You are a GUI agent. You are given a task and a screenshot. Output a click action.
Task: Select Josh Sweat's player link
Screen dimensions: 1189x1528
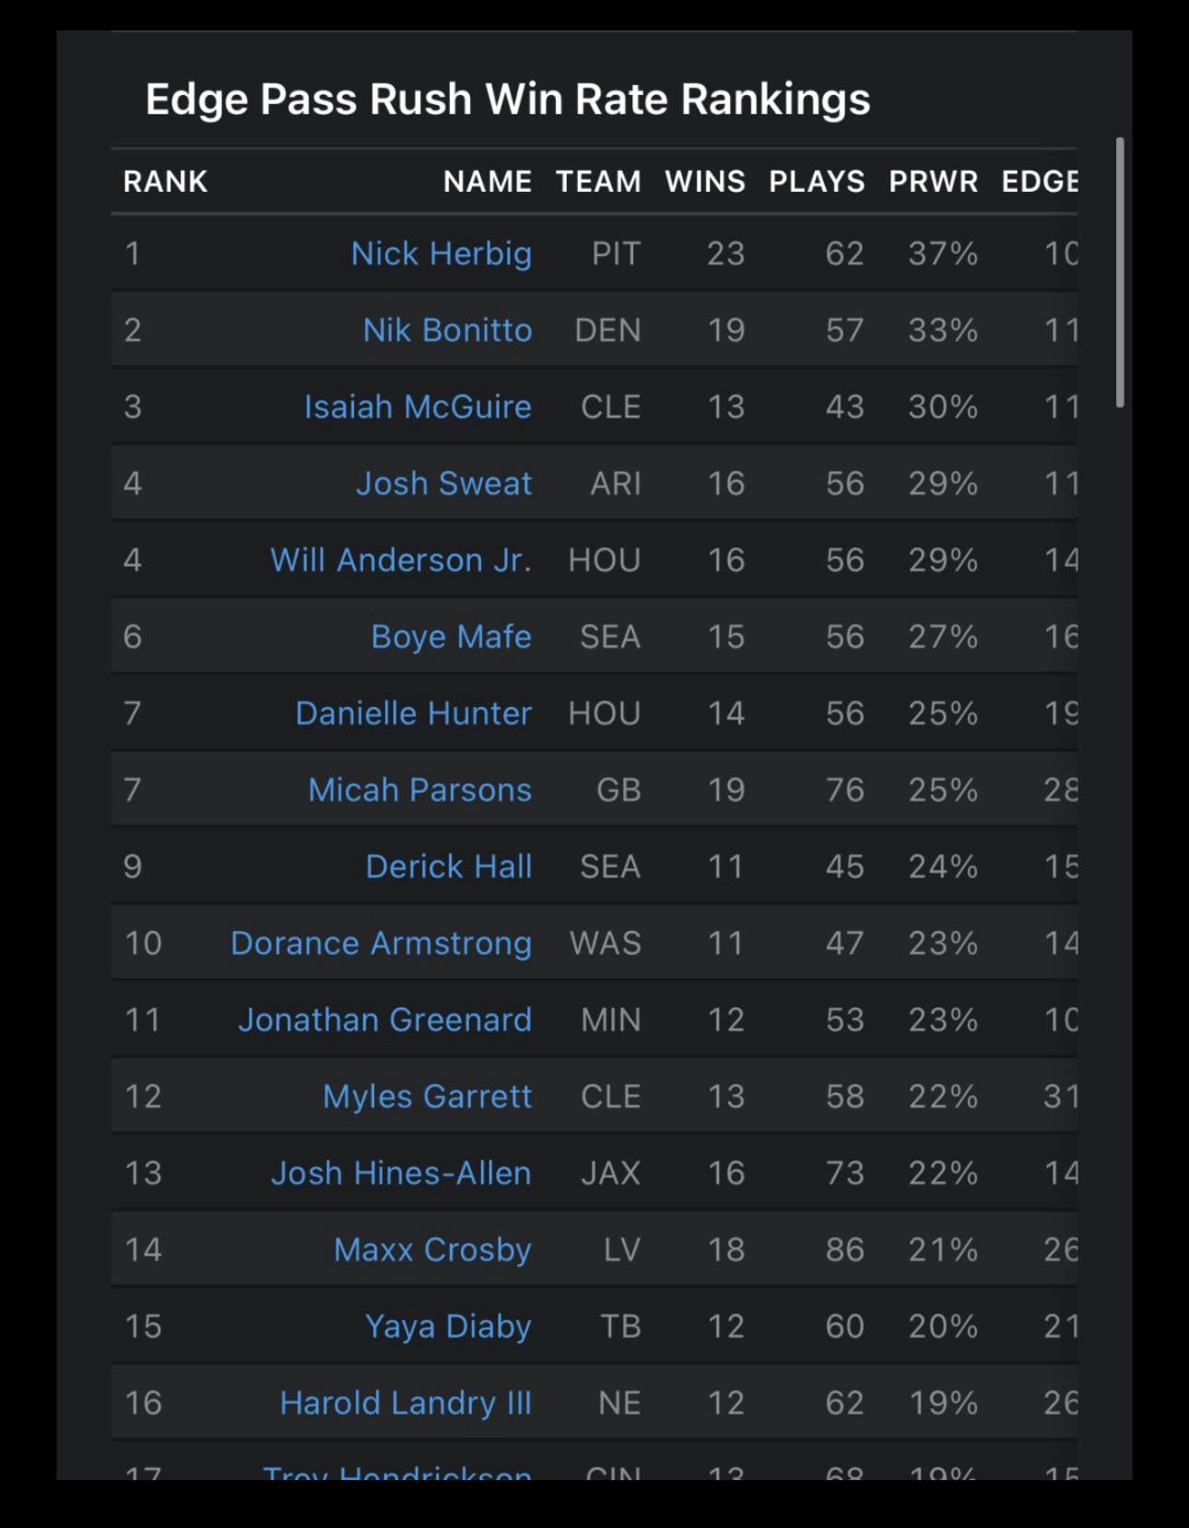pos(443,483)
